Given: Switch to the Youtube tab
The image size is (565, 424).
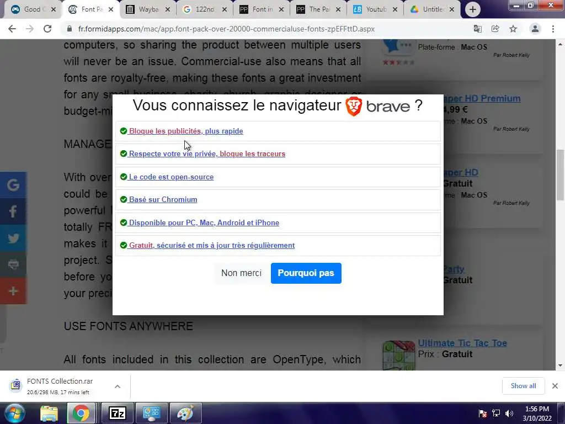Looking at the screenshot, I should (375, 9).
